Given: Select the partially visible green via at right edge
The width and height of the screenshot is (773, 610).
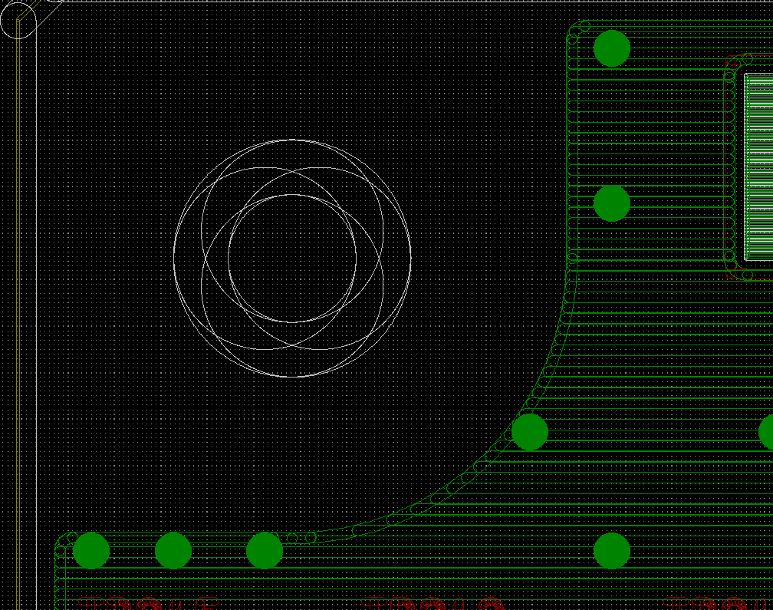Looking at the screenshot, I should tap(767, 432).
